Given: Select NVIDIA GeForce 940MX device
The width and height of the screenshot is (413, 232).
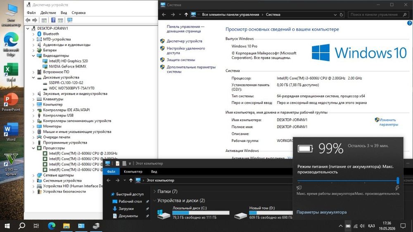Looking at the screenshot, I should 67,66.
